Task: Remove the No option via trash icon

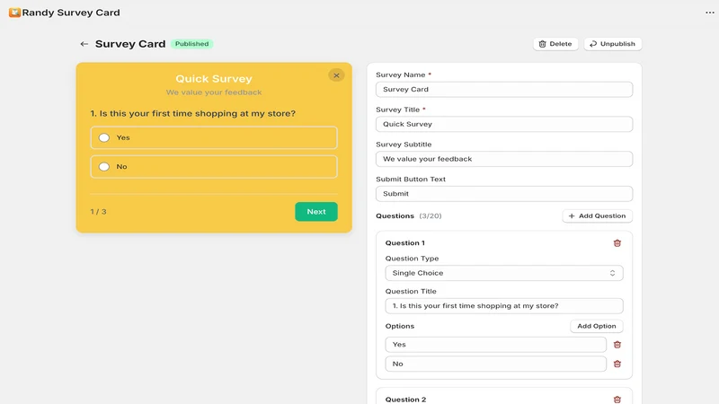Action: tap(617, 364)
